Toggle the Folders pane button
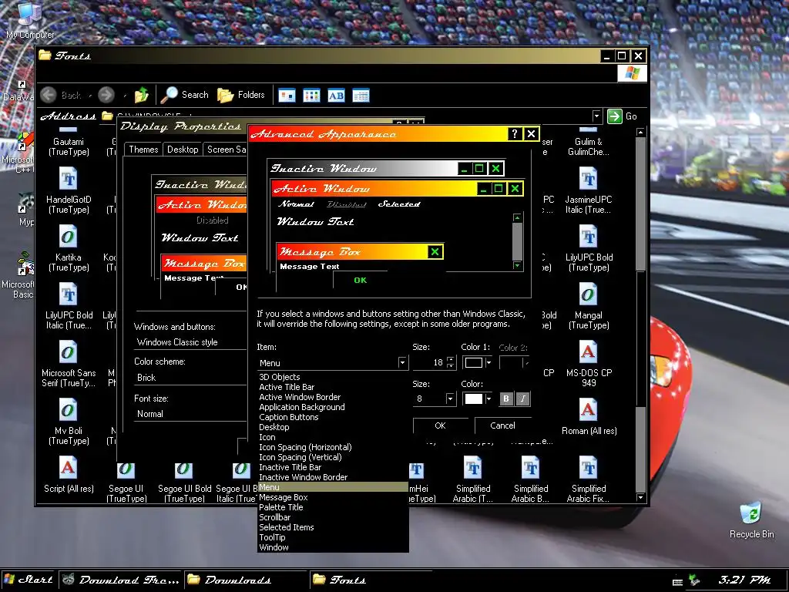 (x=241, y=95)
